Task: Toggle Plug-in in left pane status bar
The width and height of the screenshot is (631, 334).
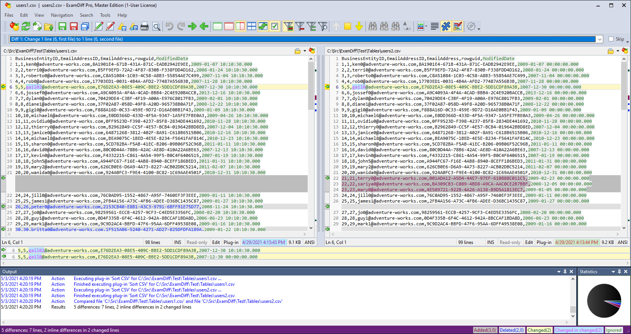Action: coord(231,242)
